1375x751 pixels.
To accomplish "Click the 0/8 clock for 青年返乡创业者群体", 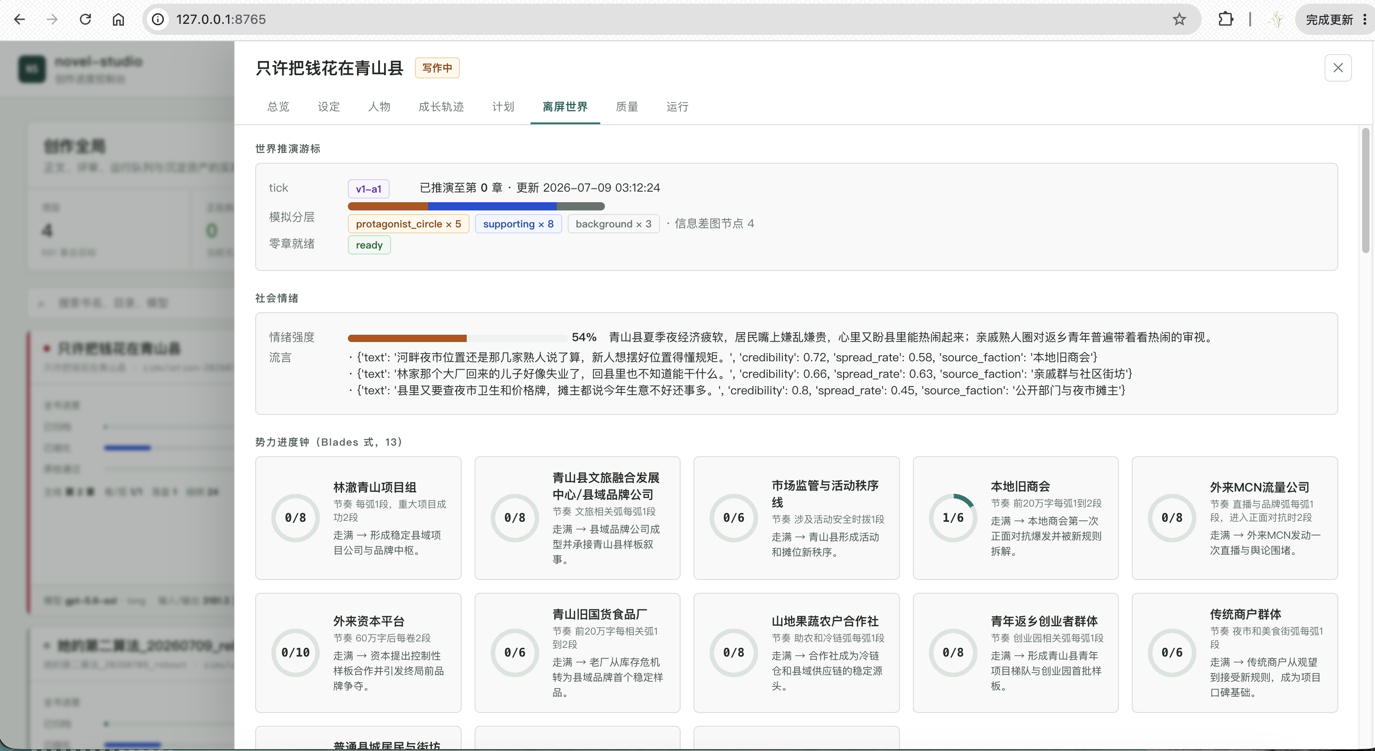I will coord(953,652).
